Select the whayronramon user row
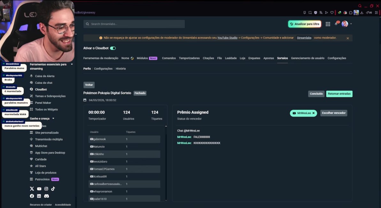 click(124, 191)
